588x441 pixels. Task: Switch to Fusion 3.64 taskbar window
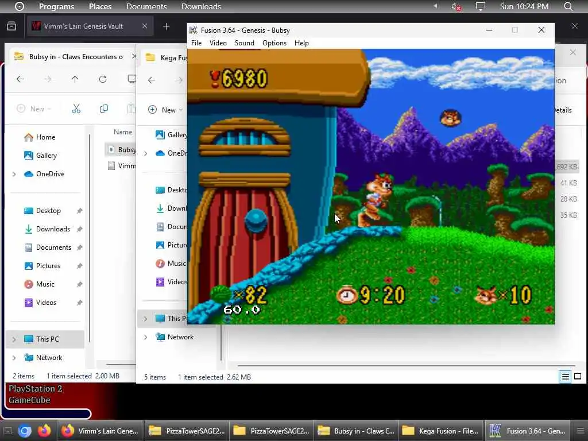[528, 431]
